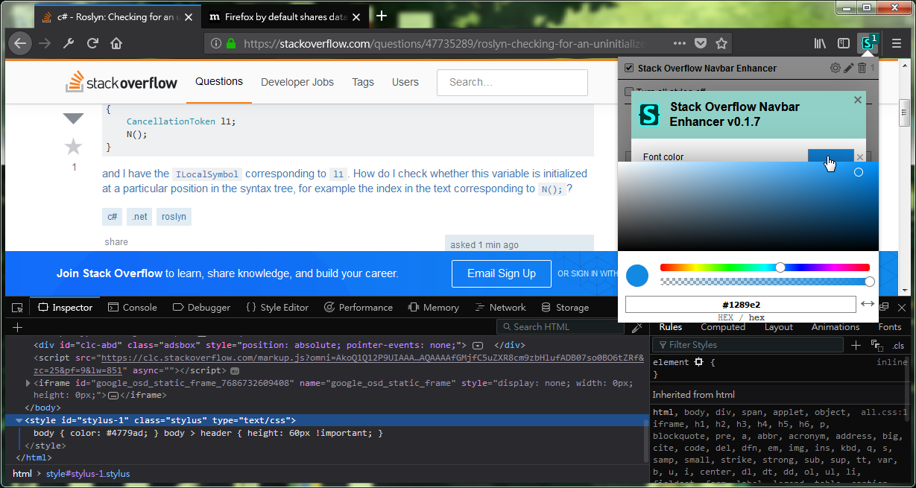This screenshot has height=488, width=916.
Task: Uncheck Stack Overflow Navbar Enhancer style
Action: tap(629, 68)
